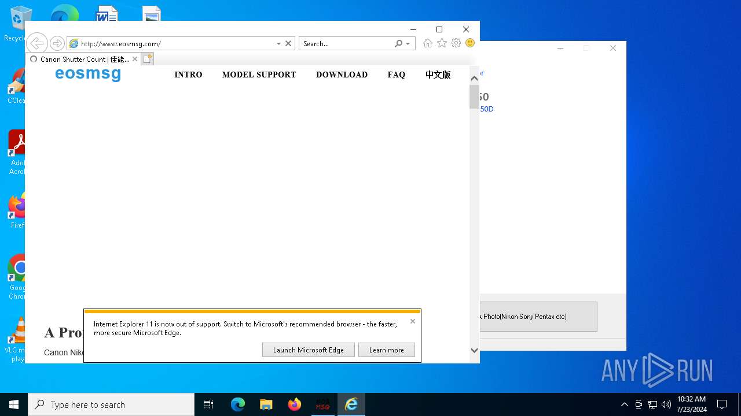The image size is (741, 416).
Task: Click the eosmsg site logo
Action: [88, 73]
